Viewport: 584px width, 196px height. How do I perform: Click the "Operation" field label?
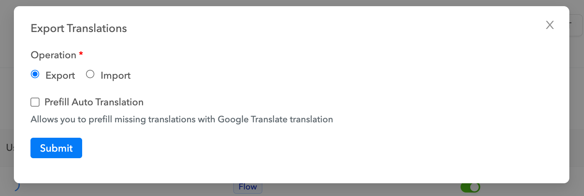coord(53,55)
